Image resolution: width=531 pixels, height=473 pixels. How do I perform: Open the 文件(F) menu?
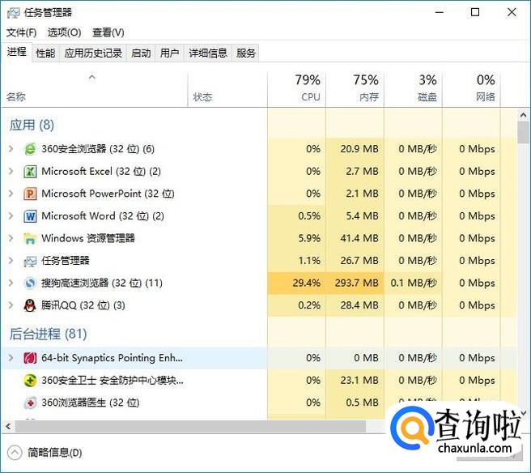coord(21,32)
